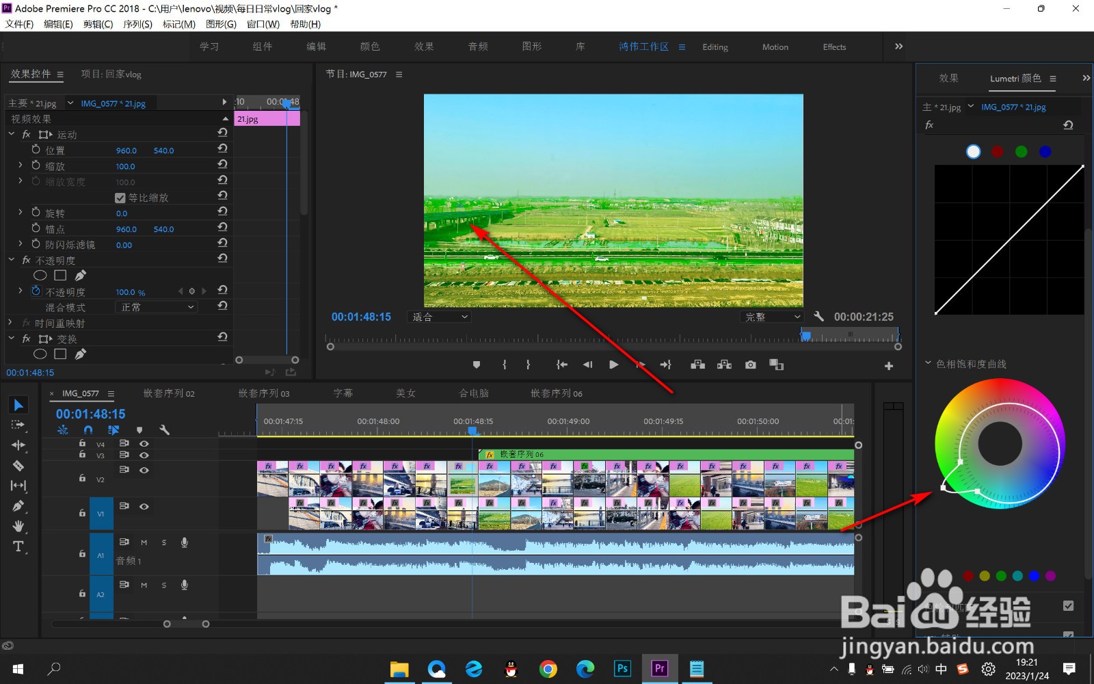This screenshot has height=684, width=1094.
Task: Select the Pen tool in timeline toolbar
Action: (x=18, y=506)
